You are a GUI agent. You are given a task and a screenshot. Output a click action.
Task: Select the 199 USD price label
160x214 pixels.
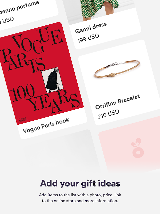88,38
